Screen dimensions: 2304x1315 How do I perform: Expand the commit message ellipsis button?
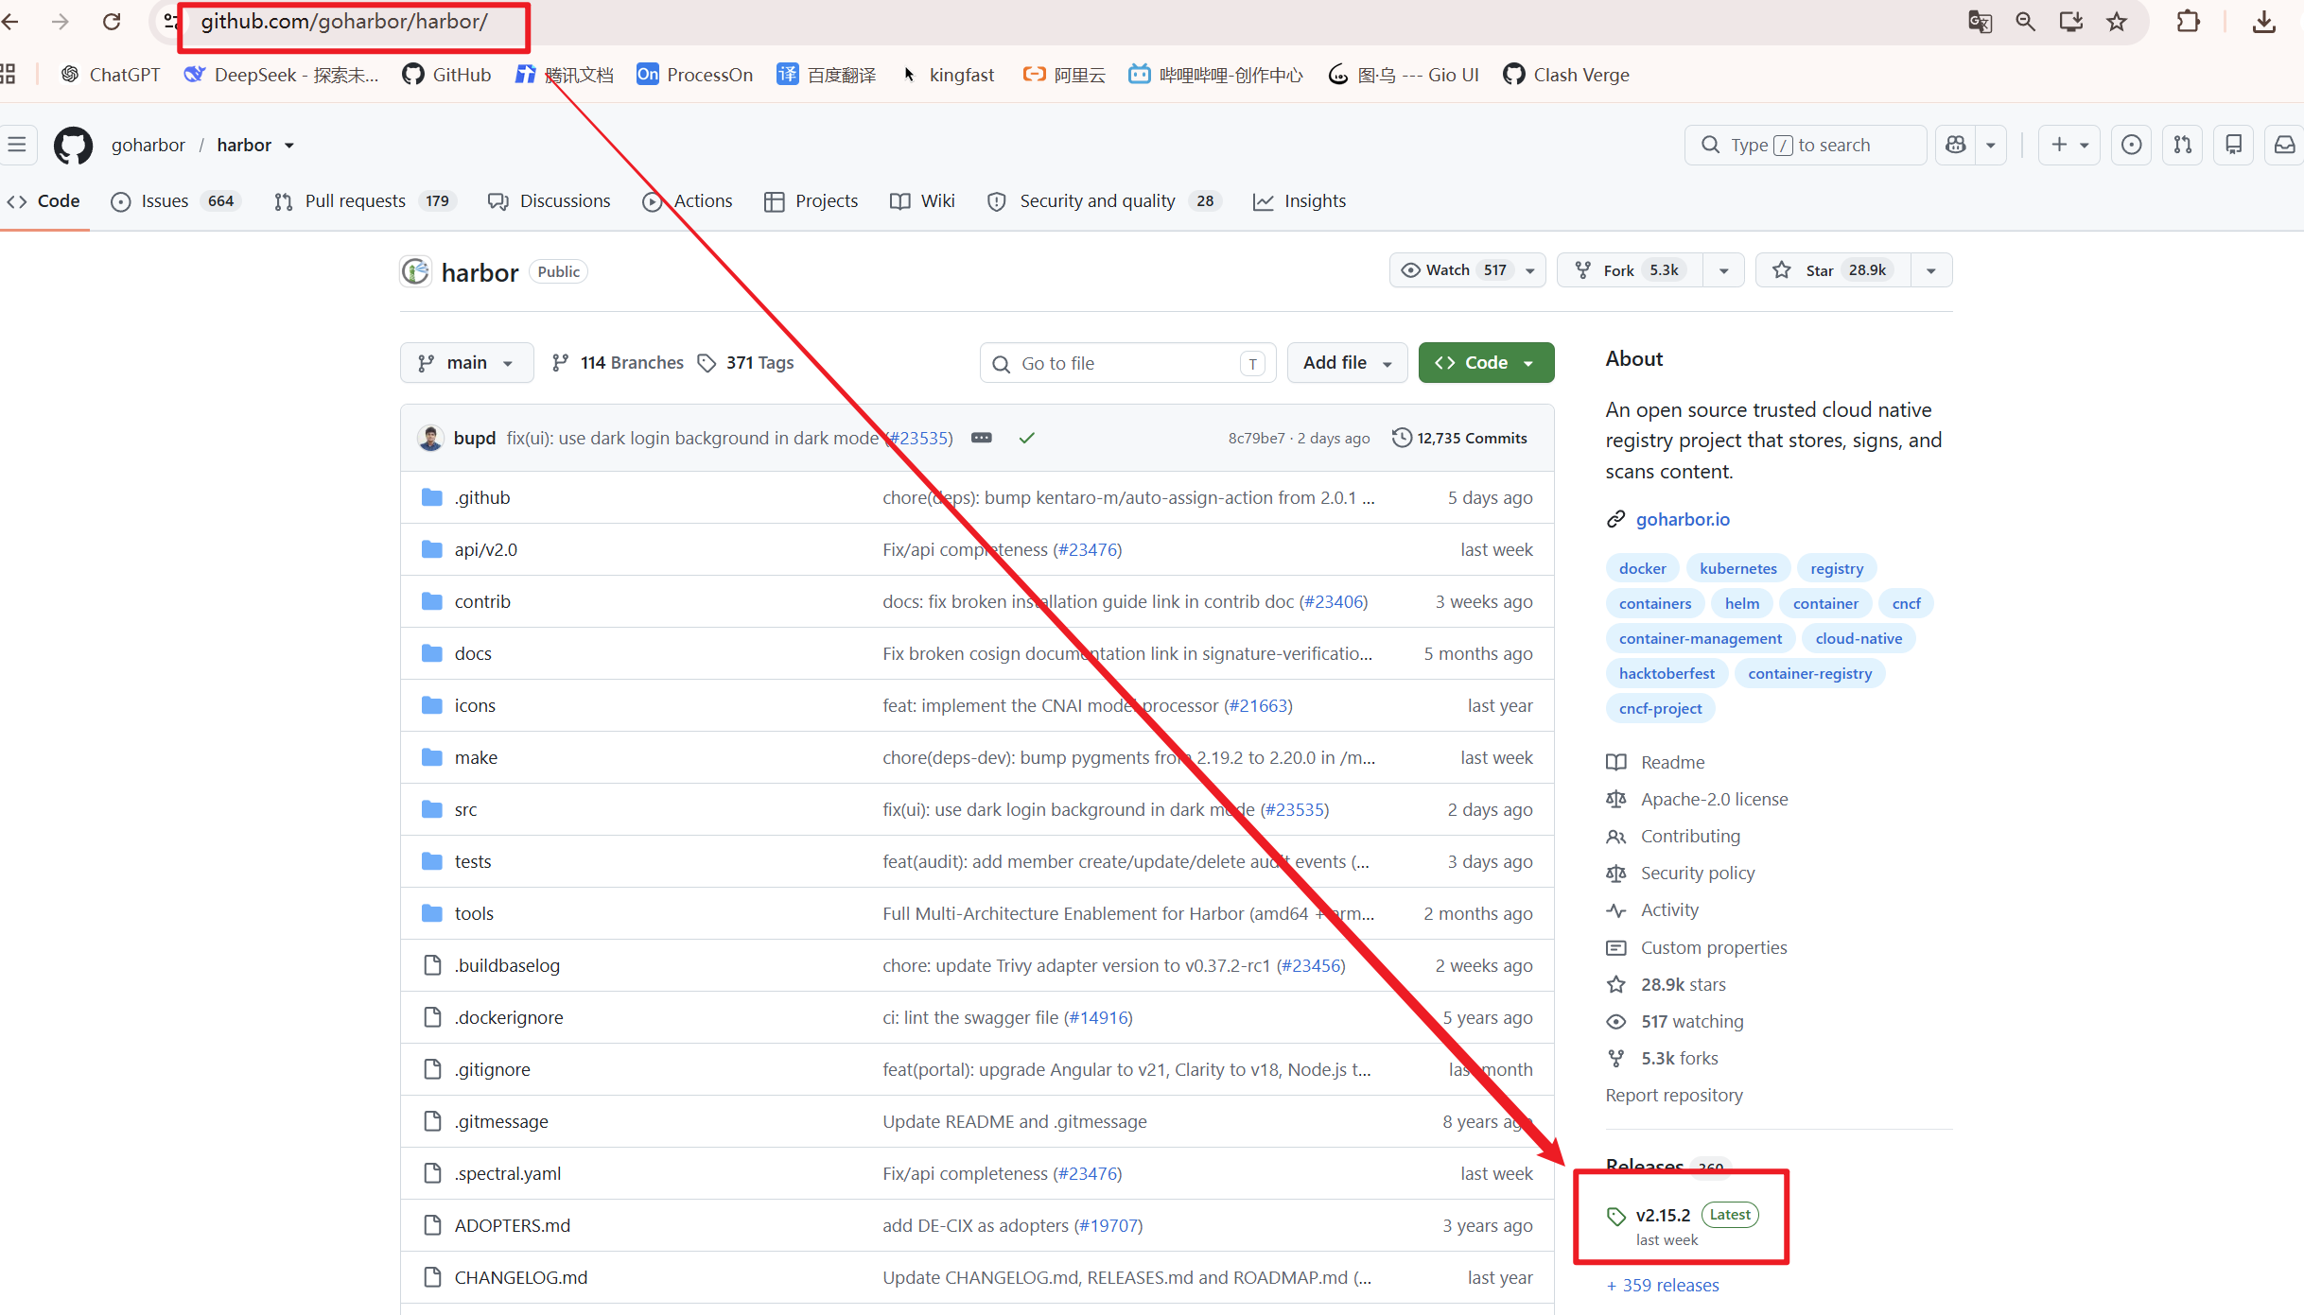(982, 438)
